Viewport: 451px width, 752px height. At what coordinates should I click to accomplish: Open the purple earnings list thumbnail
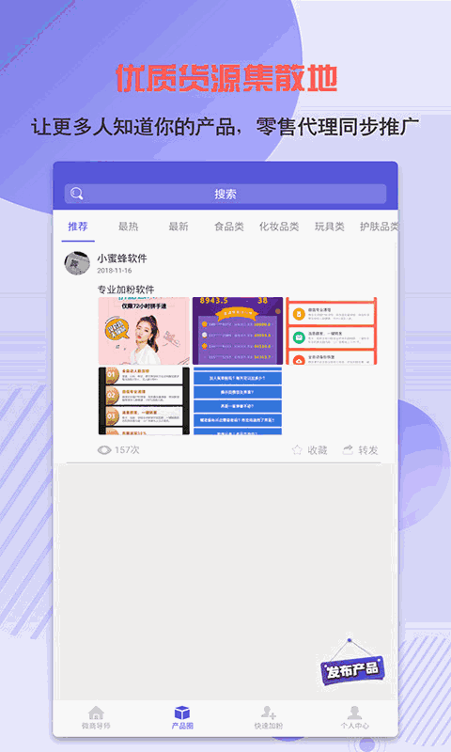pos(238,331)
